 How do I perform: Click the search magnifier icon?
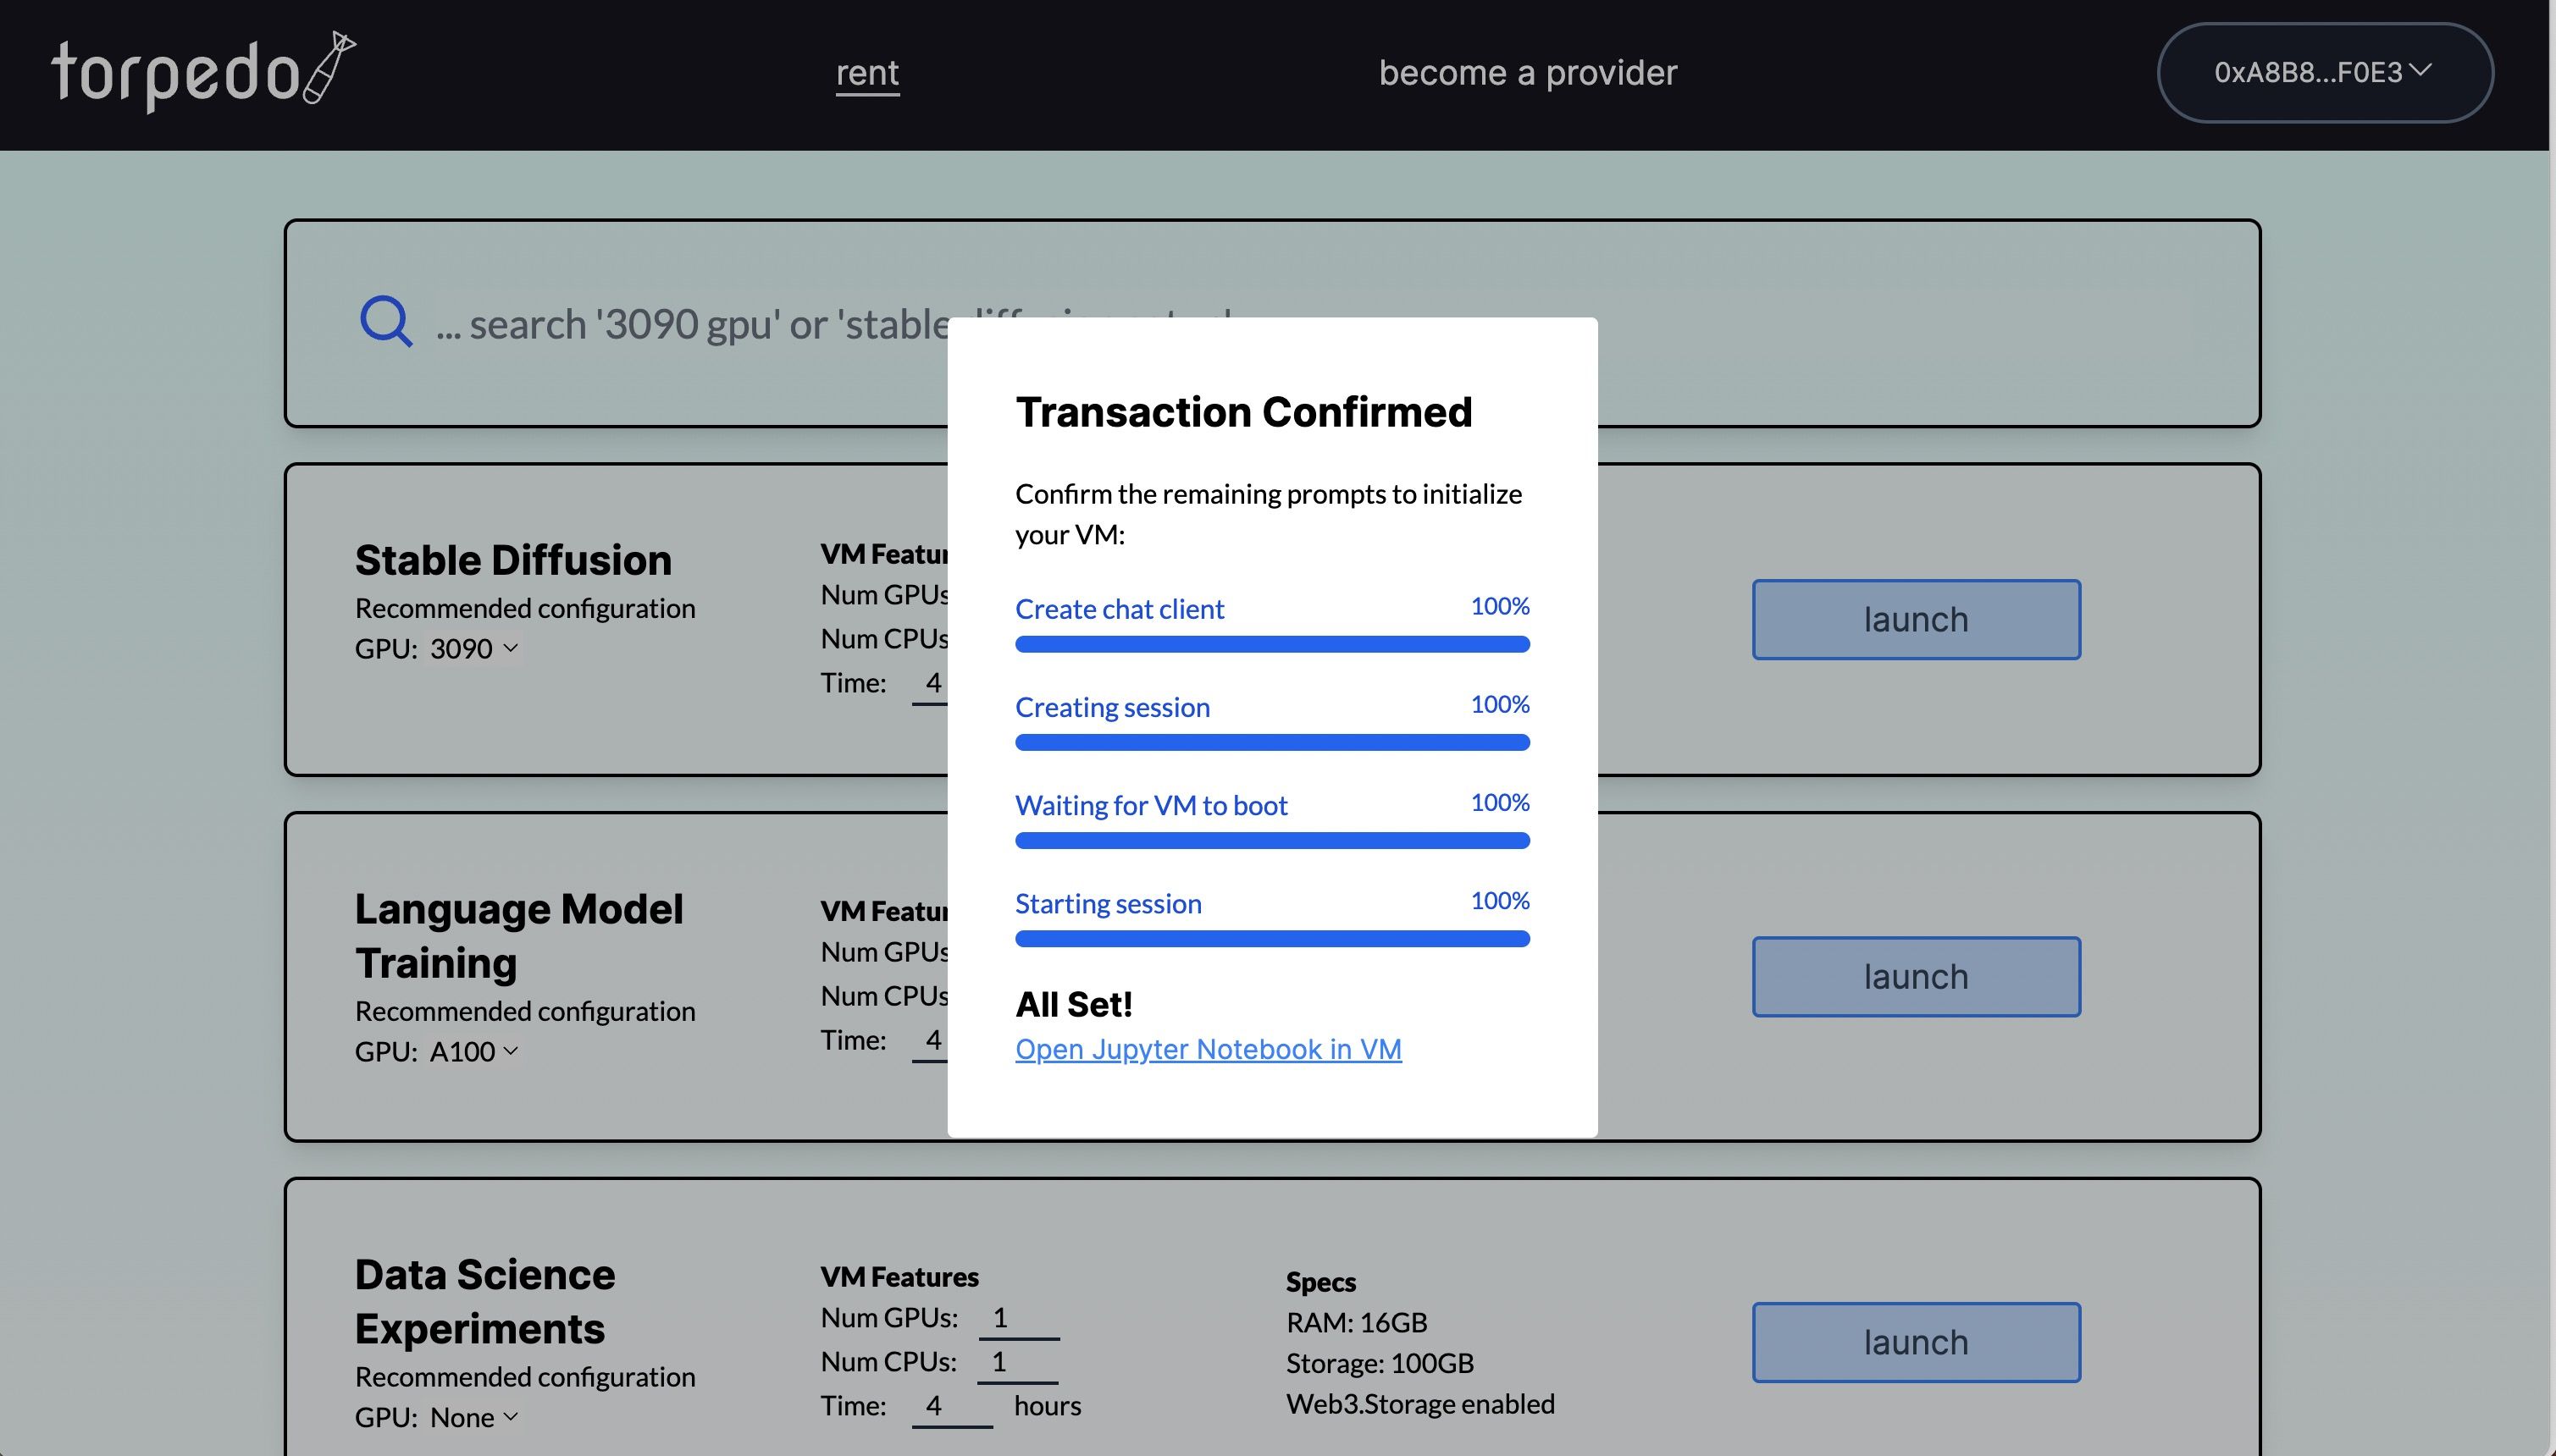[x=385, y=321]
